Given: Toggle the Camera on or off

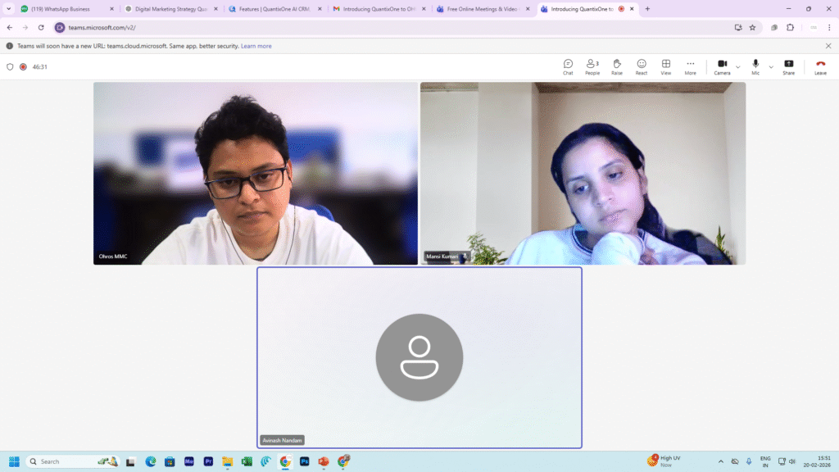Looking at the screenshot, I should 722,66.
